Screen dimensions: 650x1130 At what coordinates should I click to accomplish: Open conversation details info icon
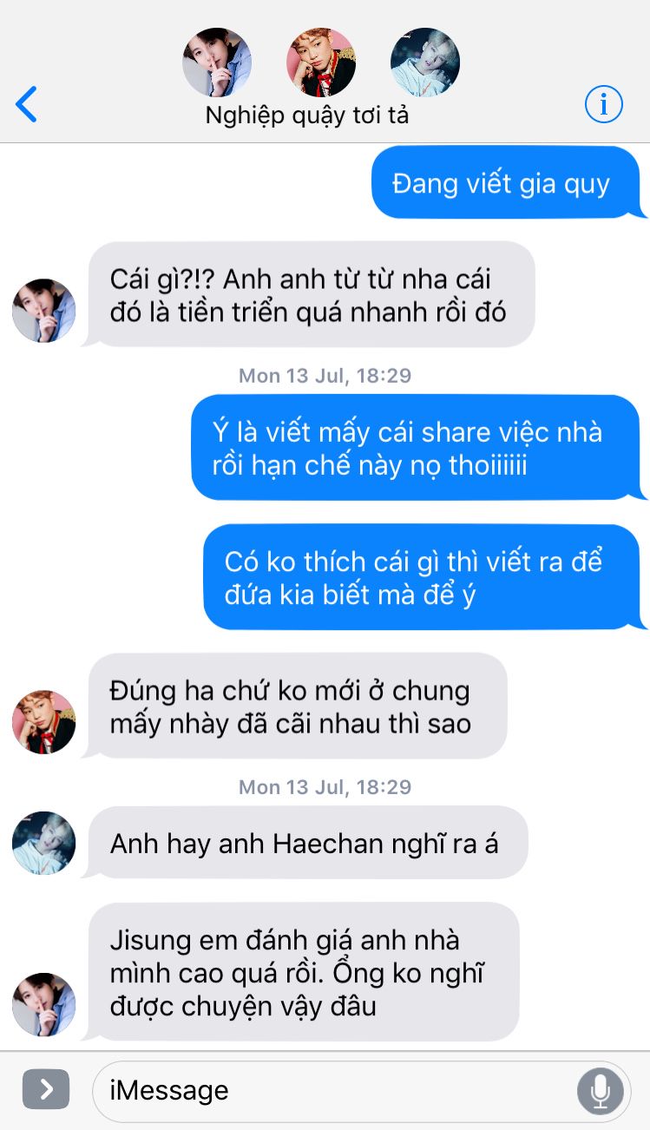[x=603, y=105]
